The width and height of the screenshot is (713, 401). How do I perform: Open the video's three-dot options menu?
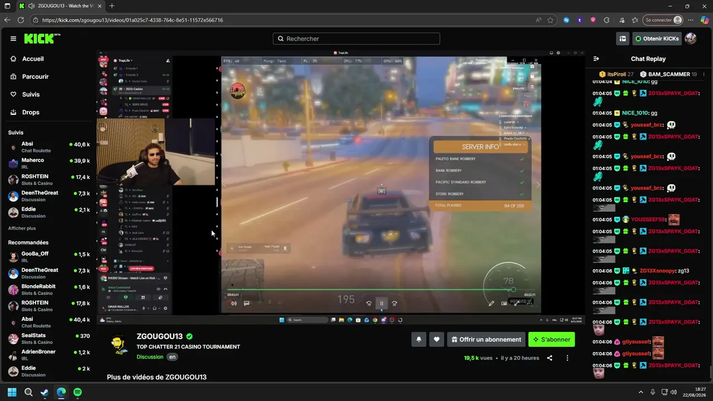point(567,358)
